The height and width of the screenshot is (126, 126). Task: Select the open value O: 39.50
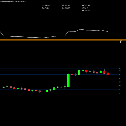pyautogui.click(x=46, y=6)
